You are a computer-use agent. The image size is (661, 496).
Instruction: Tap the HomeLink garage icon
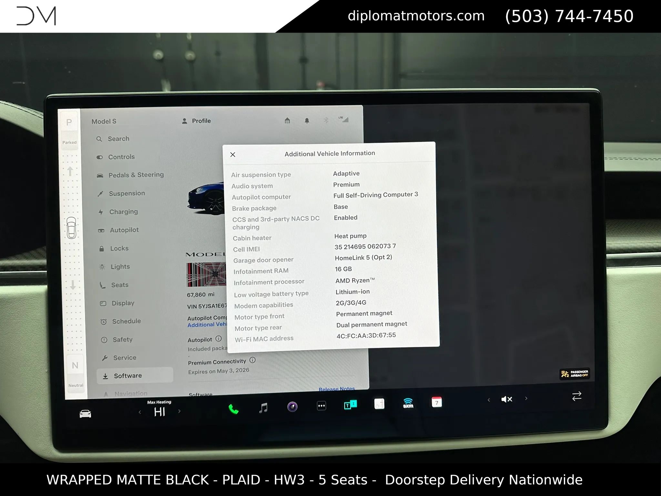287,120
